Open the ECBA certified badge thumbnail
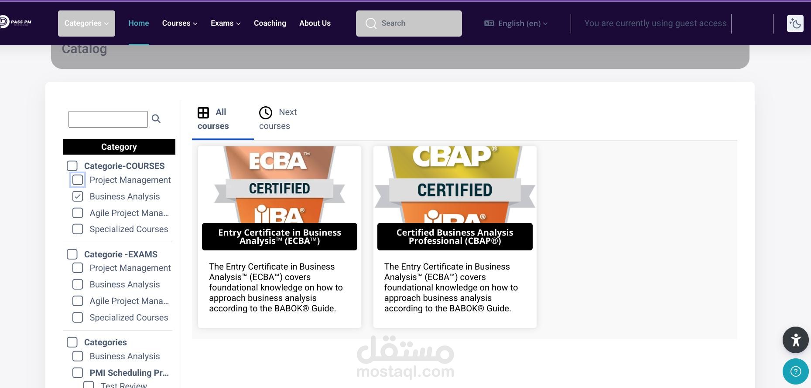 click(x=280, y=185)
